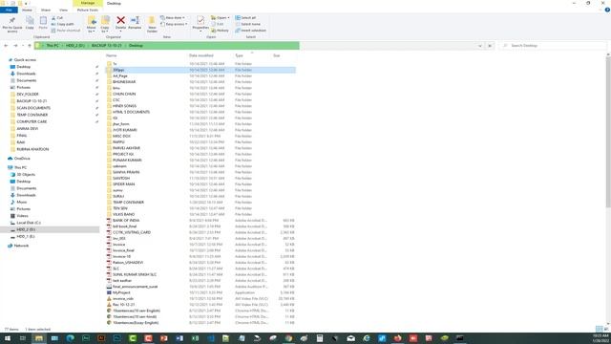Switch to the Share ribbon tab
Screen dimensions: 611x344
(x=46, y=10)
